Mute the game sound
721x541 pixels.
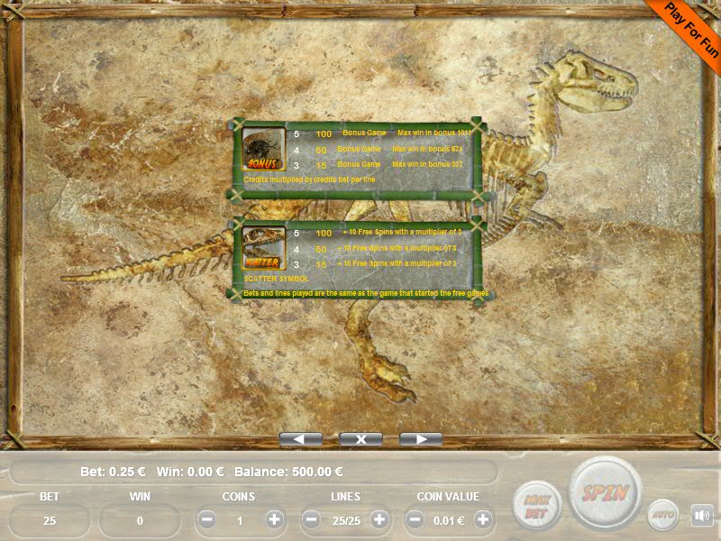tap(702, 516)
